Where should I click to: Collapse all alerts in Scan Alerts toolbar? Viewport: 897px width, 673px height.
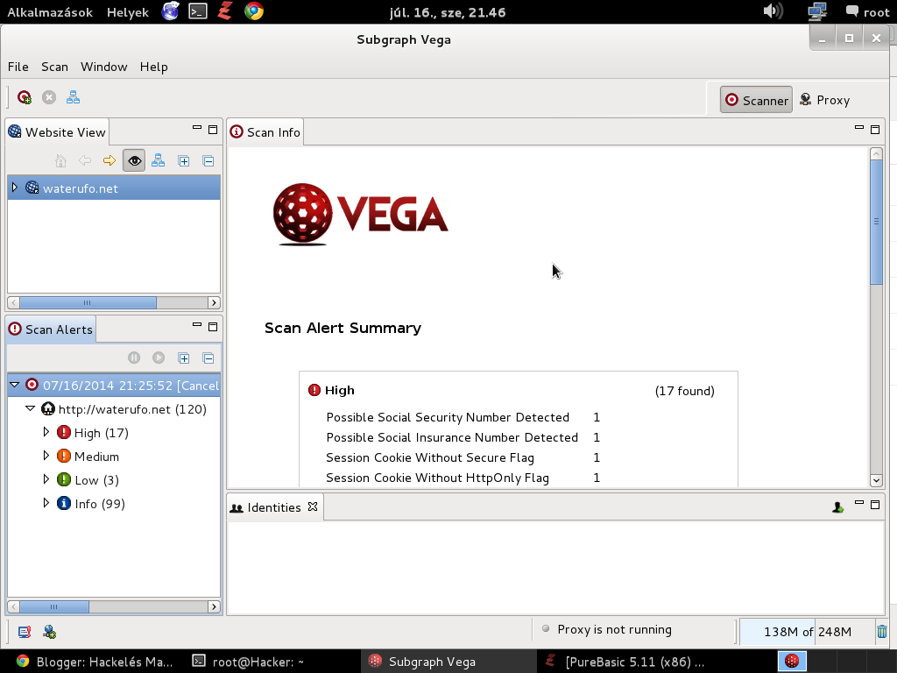point(208,358)
